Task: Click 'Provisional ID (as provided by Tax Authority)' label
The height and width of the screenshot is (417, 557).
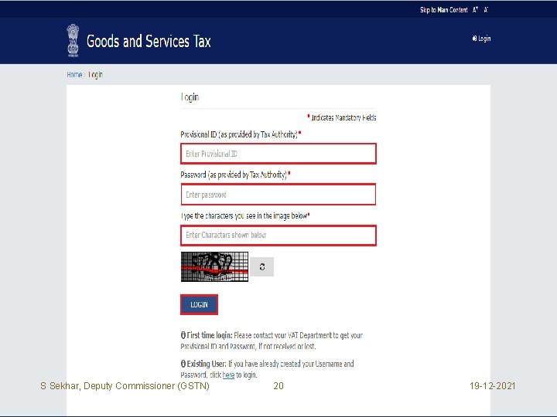Action: (241, 134)
